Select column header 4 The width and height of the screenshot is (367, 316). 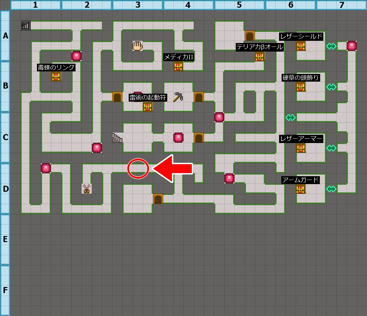(x=188, y=5)
